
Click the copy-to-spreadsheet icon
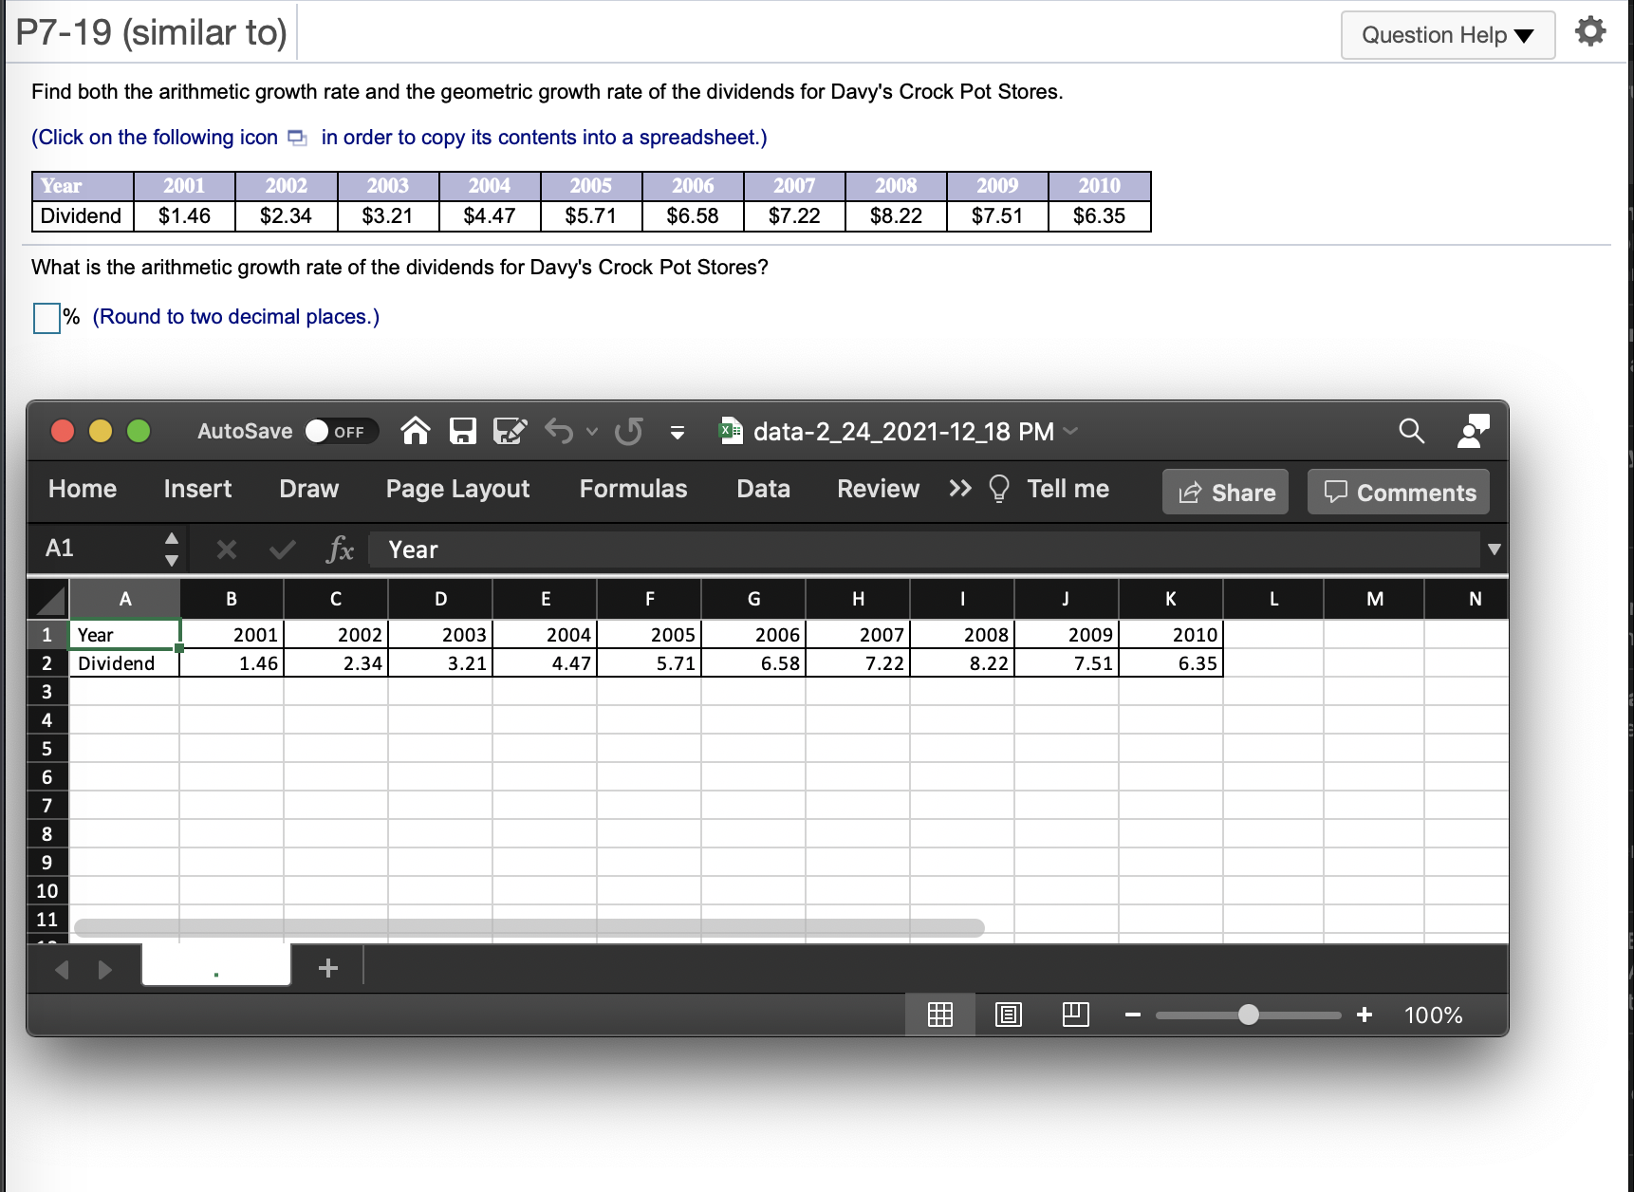pyautogui.click(x=297, y=138)
